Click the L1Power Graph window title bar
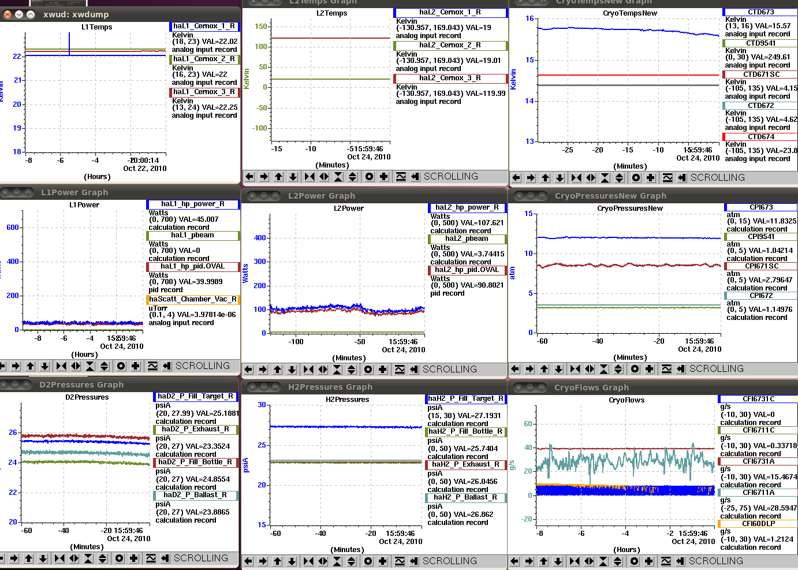798x570 pixels. point(120,192)
